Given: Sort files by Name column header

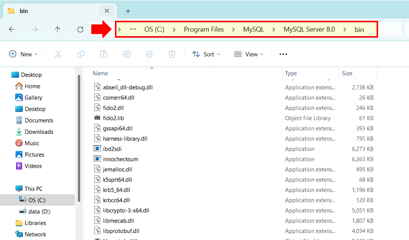Looking at the screenshot, I should (x=100, y=73).
